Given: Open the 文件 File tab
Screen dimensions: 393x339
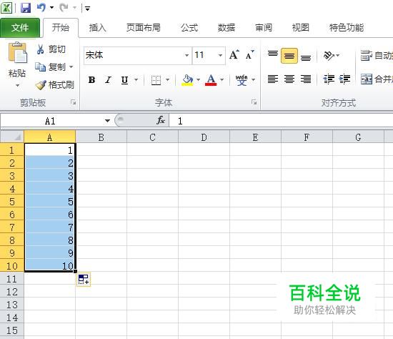Looking at the screenshot, I should coord(20,28).
